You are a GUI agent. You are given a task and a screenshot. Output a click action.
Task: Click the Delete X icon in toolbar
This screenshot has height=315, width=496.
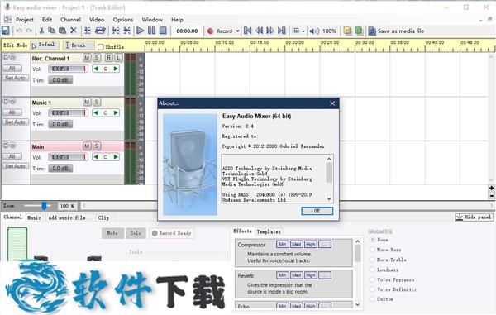[74, 31]
